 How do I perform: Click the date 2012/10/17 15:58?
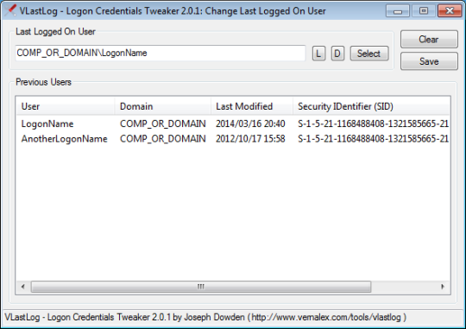(x=250, y=139)
